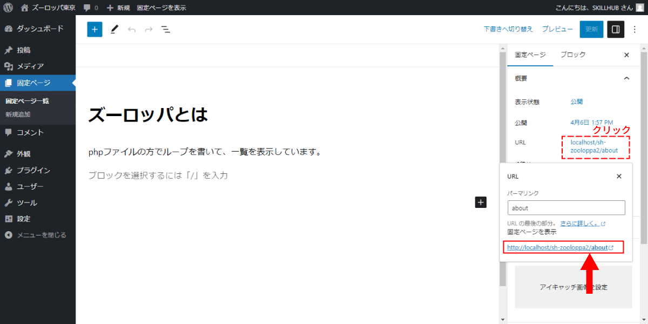
Task: Open ユーザー menu in the sidebar
Action: point(38,186)
